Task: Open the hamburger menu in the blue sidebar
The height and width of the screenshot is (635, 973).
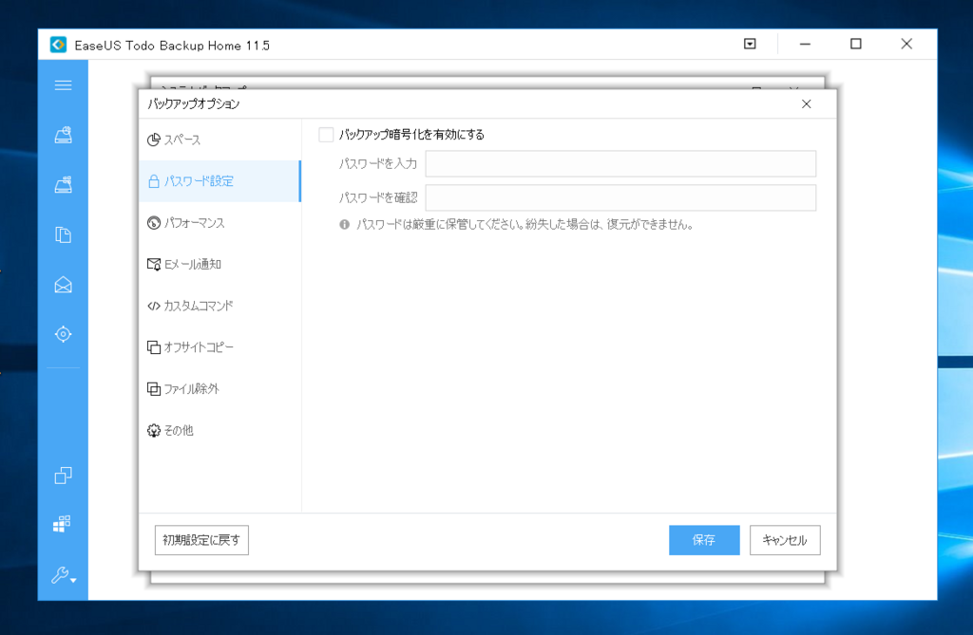Action: pyautogui.click(x=63, y=85)
